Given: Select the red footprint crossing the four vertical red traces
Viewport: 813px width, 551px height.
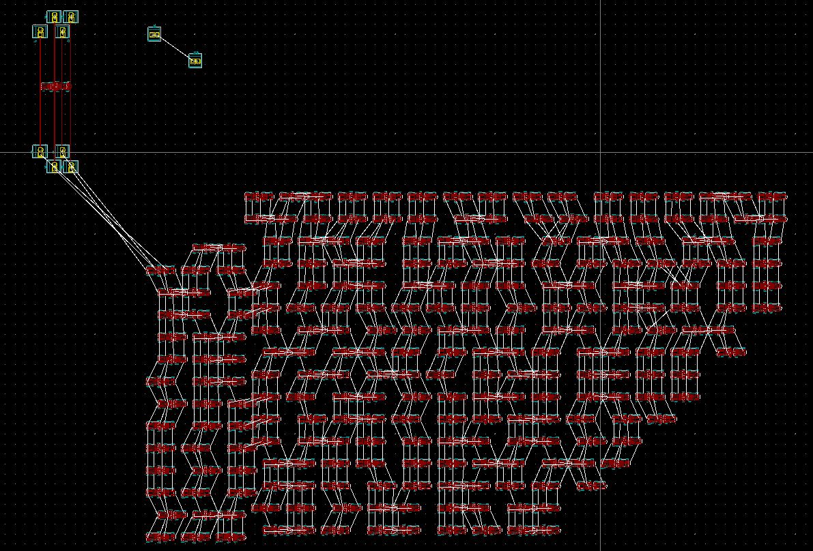Looking at the screenshot, I should 55,86.
